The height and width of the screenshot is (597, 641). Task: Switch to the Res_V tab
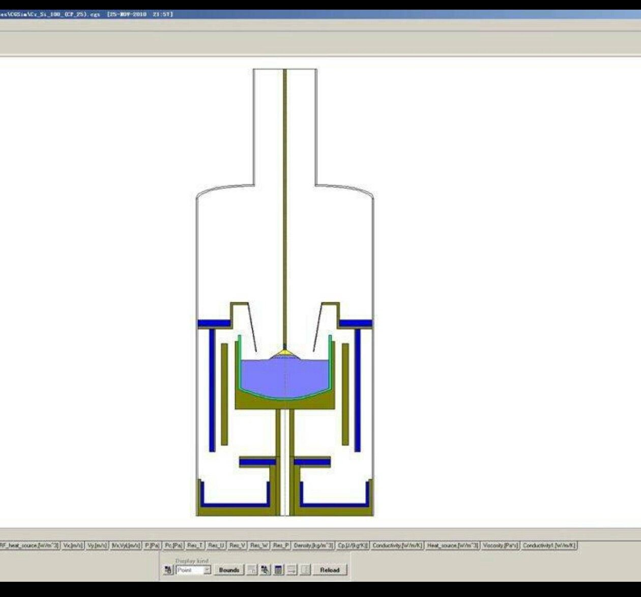pyautogui.click(x=238, y=546)
